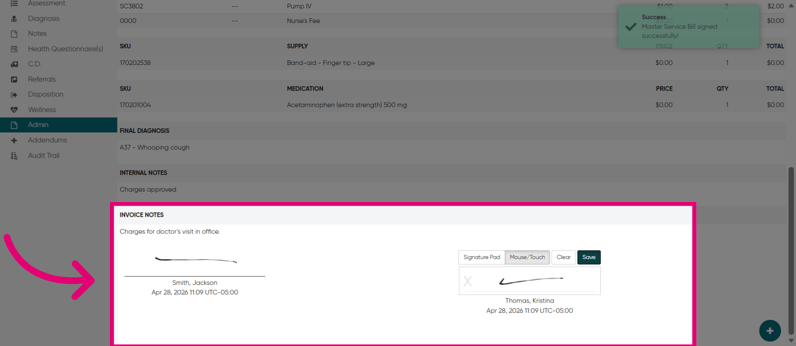This screenshot has height=346, width=796.
Task: Click the SUPPLY column header
Action: [x=297, y=46]
